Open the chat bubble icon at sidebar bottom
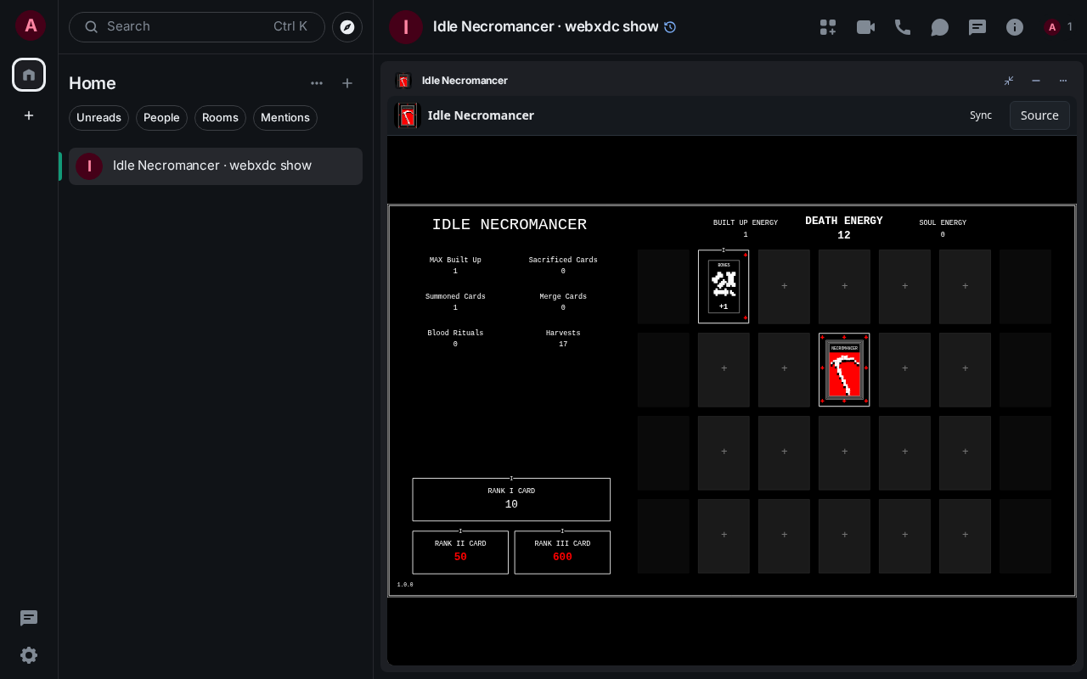The height and width of the screenshot is (679, 1087). tap(29, 618)
